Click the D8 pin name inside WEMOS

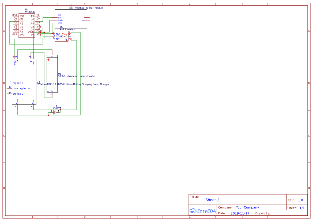pyautogui.click(x=21, y=32)
